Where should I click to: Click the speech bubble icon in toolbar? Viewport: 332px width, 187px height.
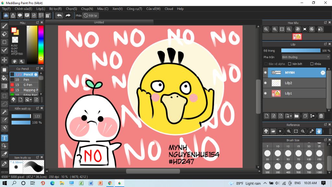pos(20,16)
